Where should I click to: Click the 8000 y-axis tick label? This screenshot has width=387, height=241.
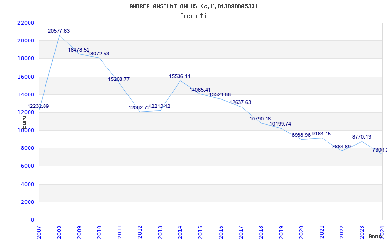[x=28, y=148]
